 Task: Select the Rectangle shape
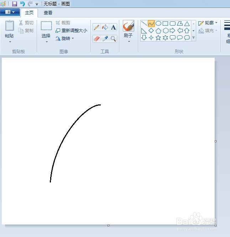[166, 24]
